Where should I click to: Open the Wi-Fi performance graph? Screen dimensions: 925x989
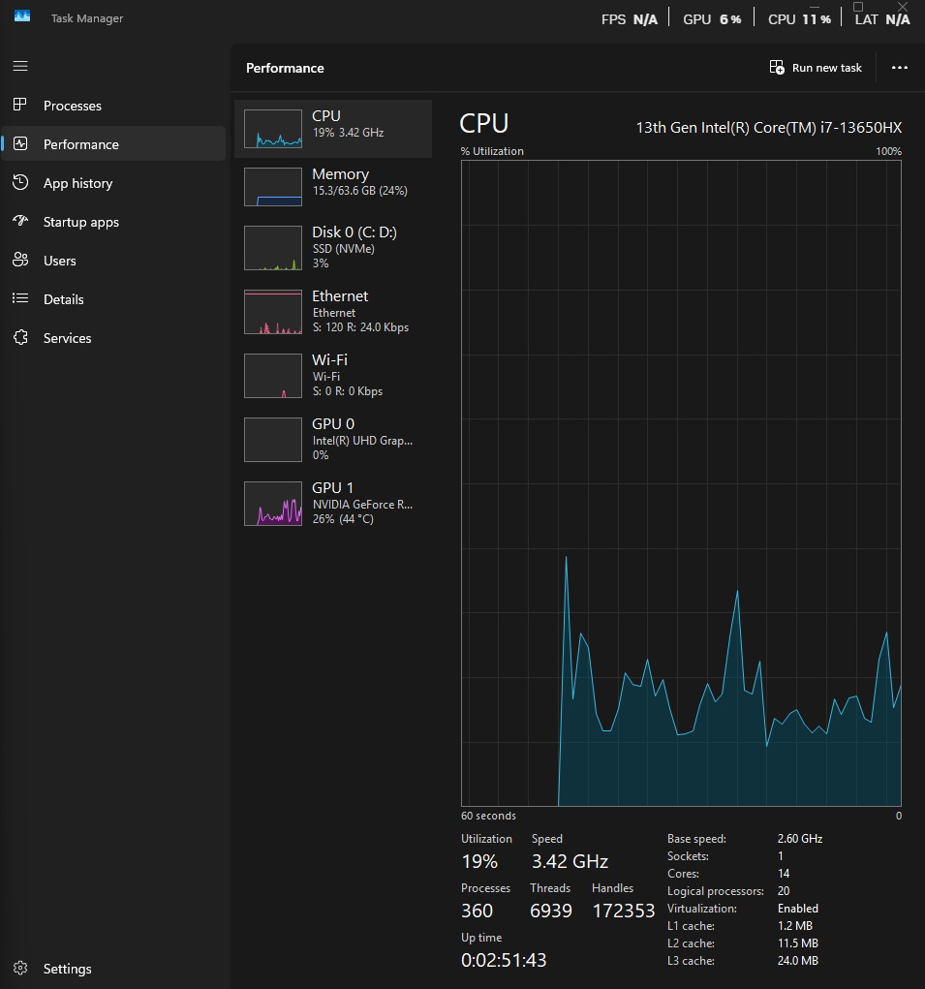pos(273,376)
